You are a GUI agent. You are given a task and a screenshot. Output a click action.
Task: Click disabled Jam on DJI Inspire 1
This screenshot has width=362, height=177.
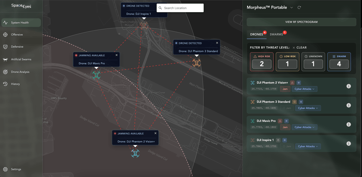tap(287, 146)
